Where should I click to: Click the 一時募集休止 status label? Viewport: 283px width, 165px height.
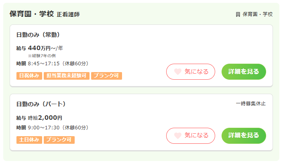[250, 104]
